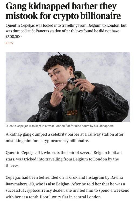Click the name "Davina" in the last paragraph
Viewport: 135px width, 203px height.
point(116,177)
